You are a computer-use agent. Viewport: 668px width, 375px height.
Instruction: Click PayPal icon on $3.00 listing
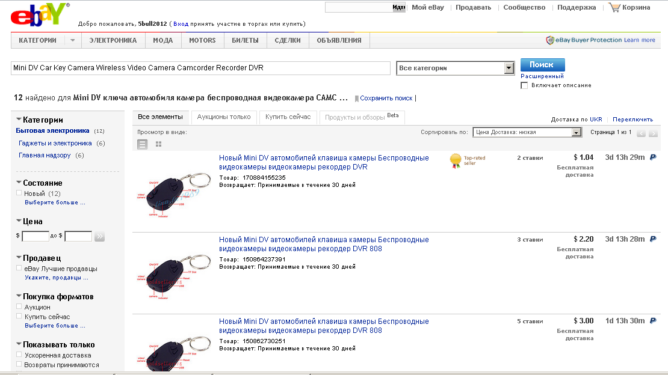653,321
